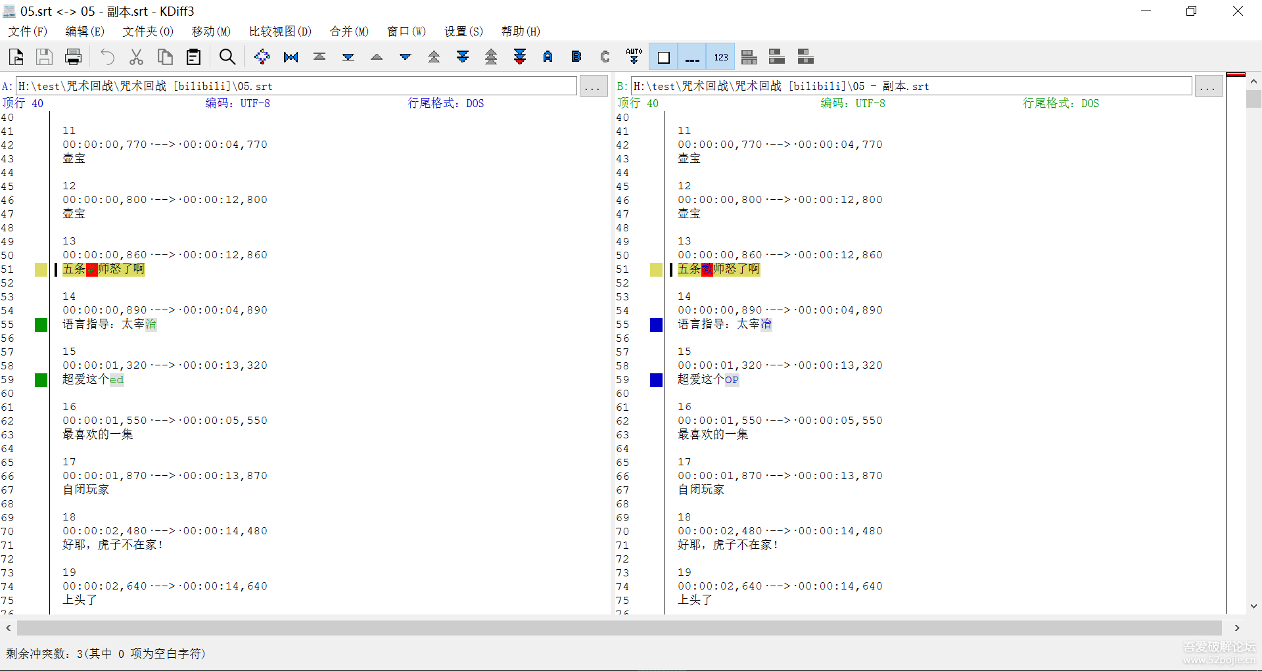Click 超爱这个OP line in pane B
This screenshot has width=1262, height=671.
709,380
